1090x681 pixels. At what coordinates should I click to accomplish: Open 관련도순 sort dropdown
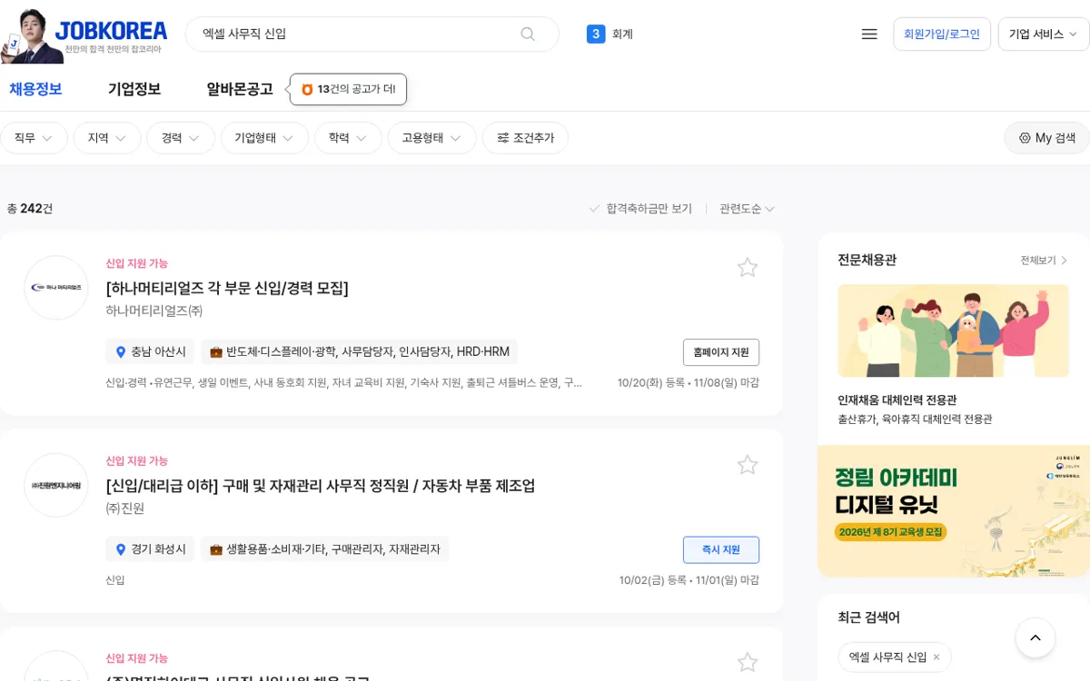click(x=747, y=209)
